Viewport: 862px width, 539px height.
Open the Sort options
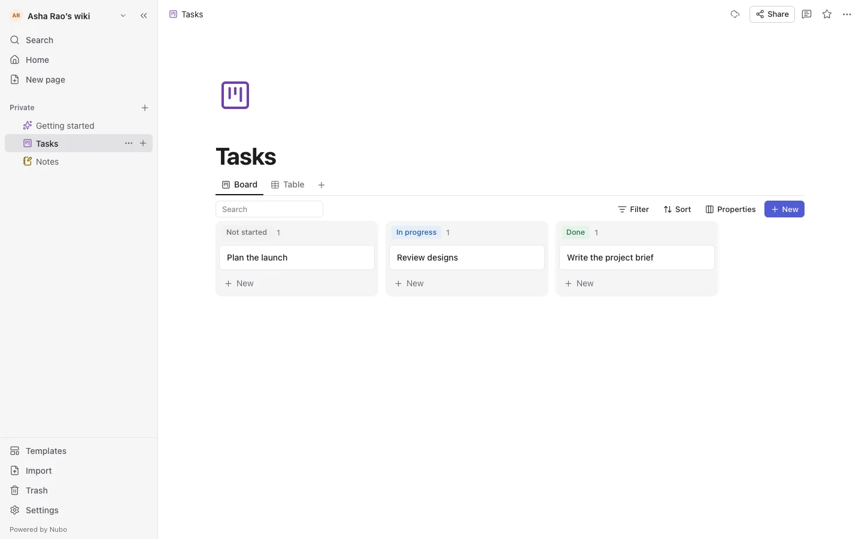[678, 209]
